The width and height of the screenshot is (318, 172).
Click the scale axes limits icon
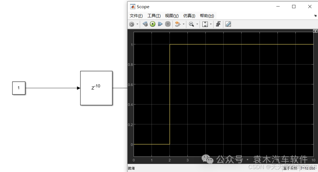pos(205,24)
